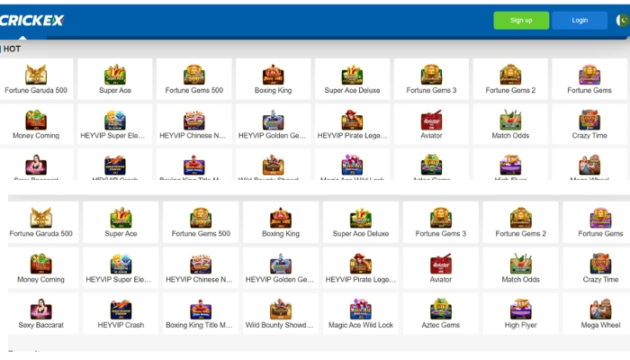Launch Aviator under the HOT heading
Image resolution: width=630 pixels, height=360 pixels.
(x=431, y=124)
